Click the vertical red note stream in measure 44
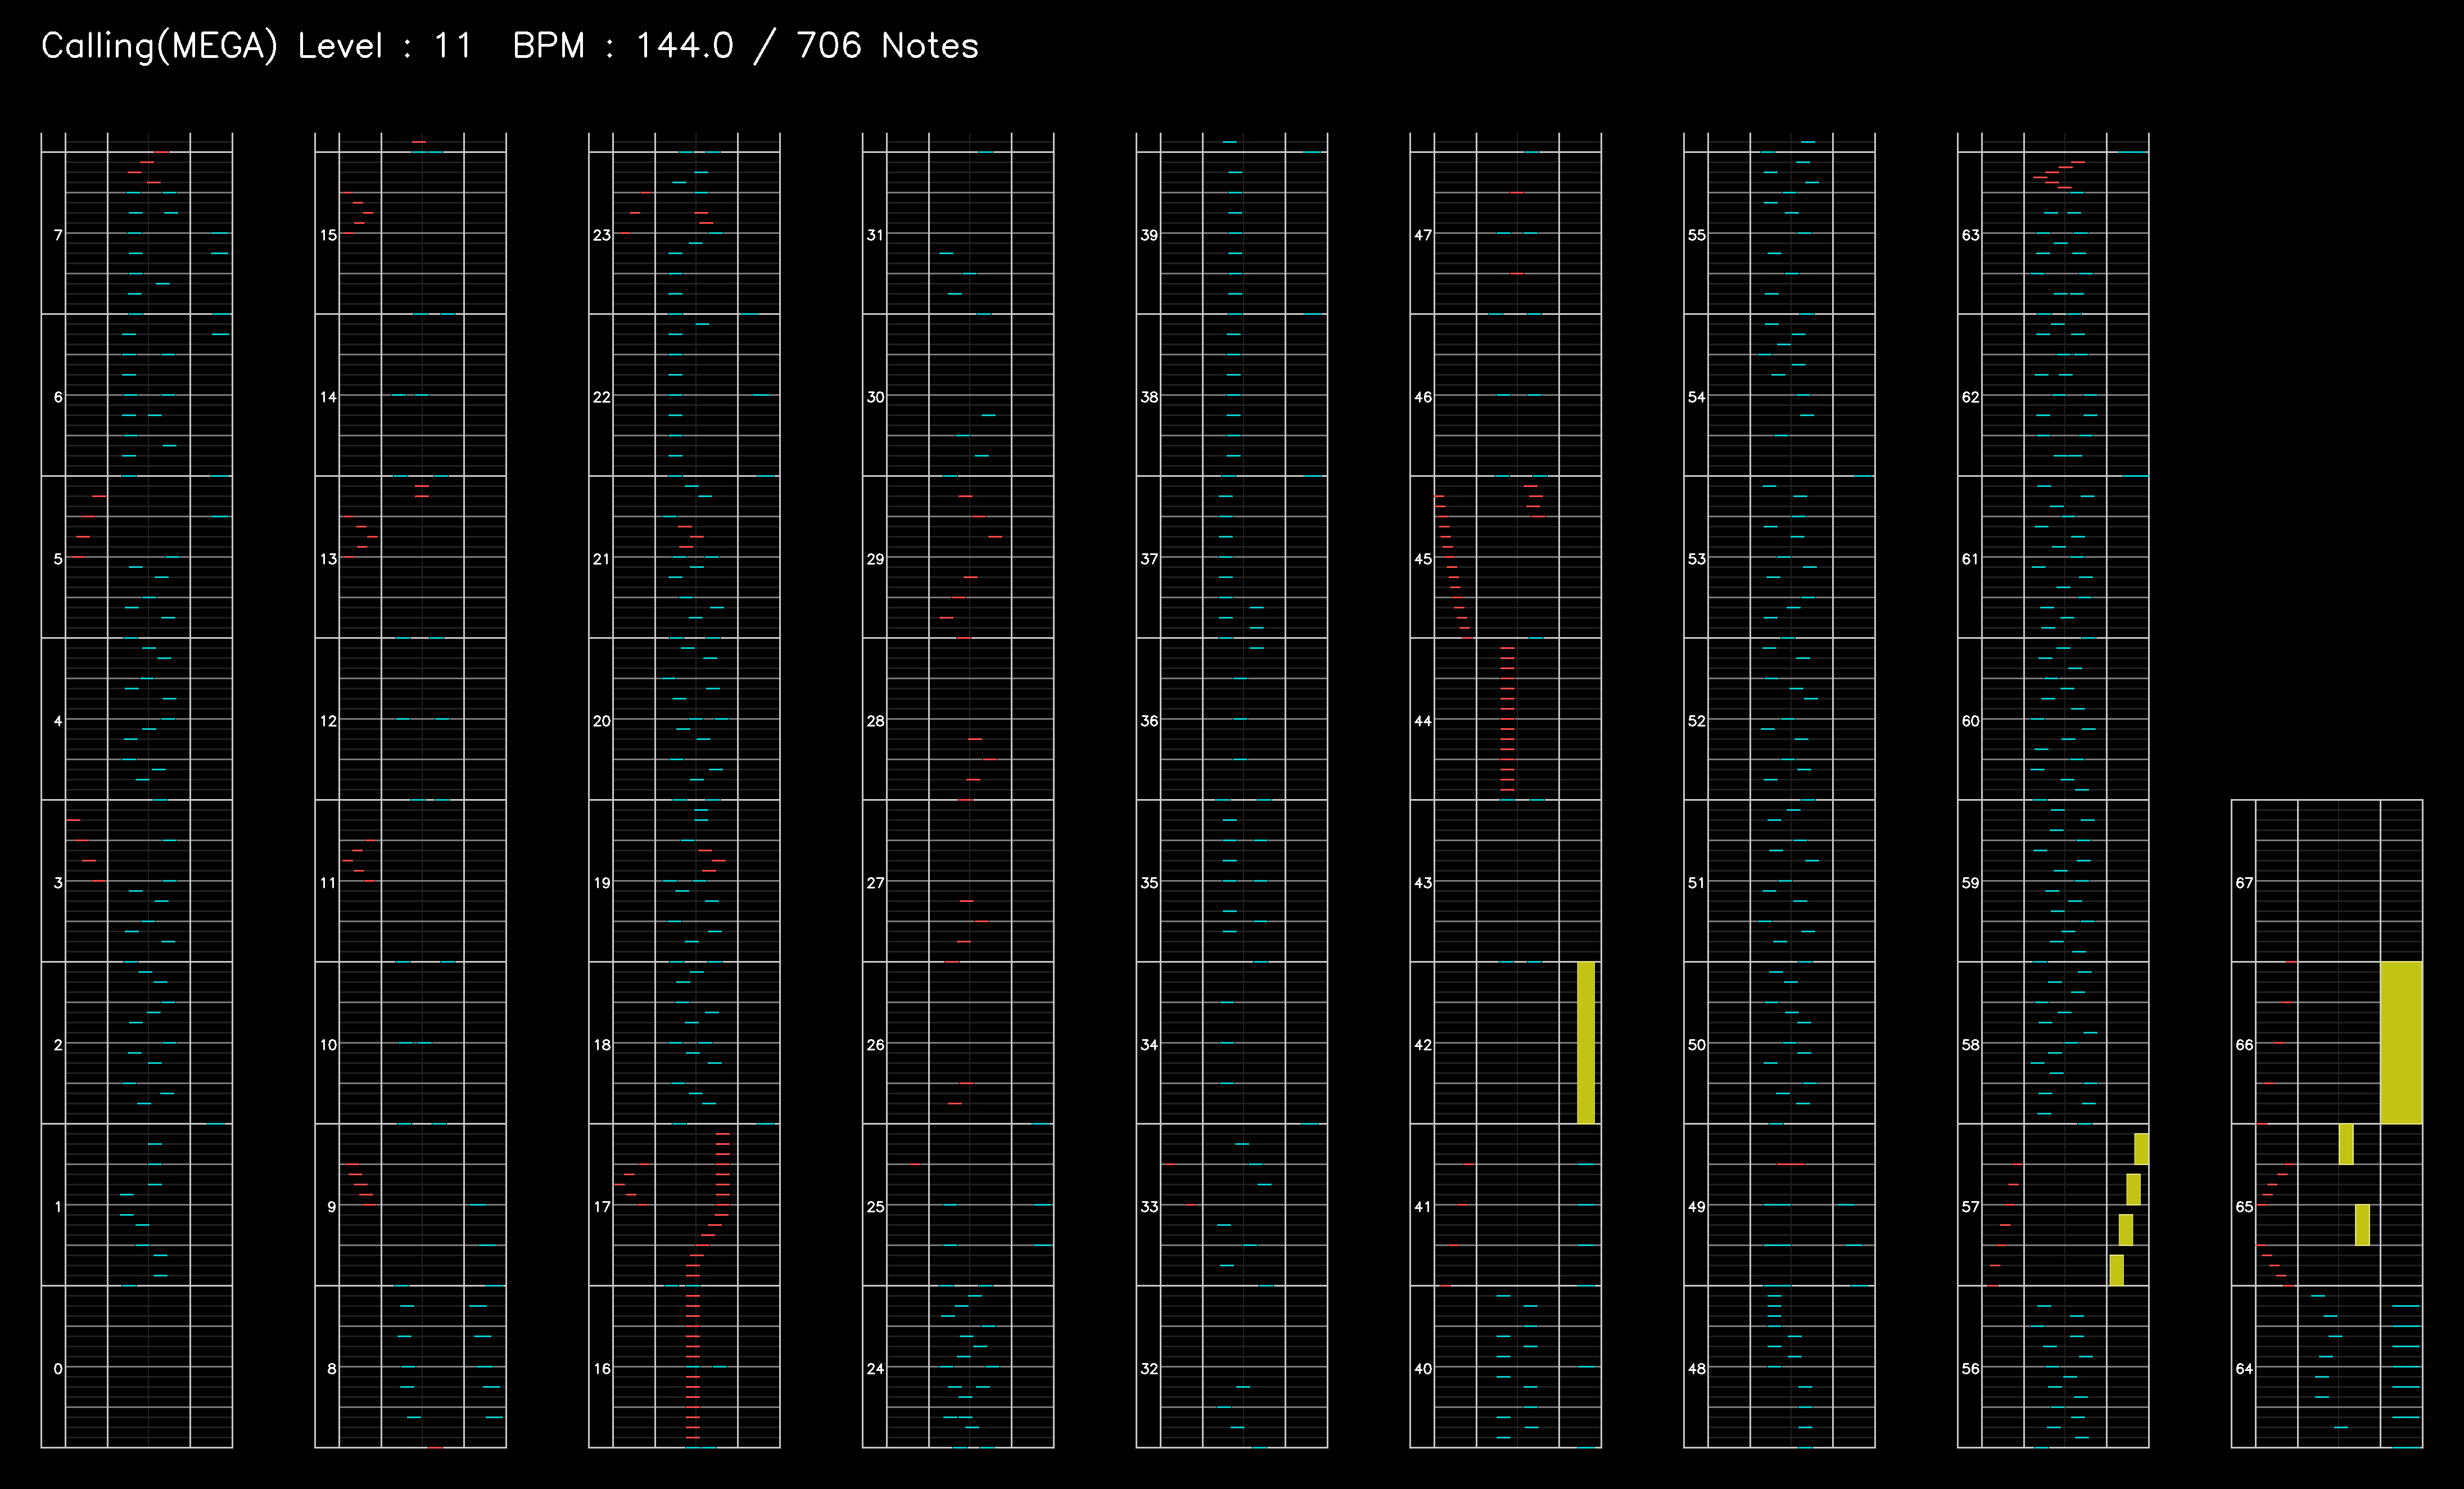The image size is (2464, 1489). (x=1507, y=720)
